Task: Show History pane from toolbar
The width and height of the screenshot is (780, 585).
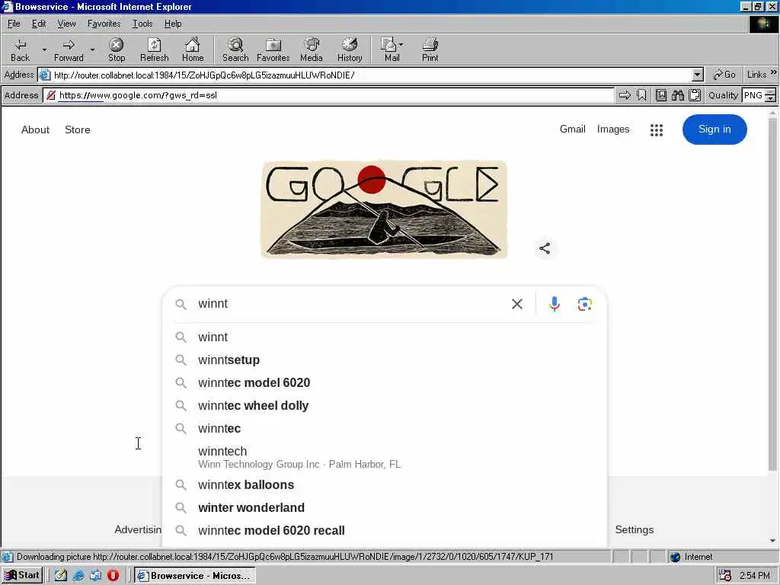Action: pos(350,50)
